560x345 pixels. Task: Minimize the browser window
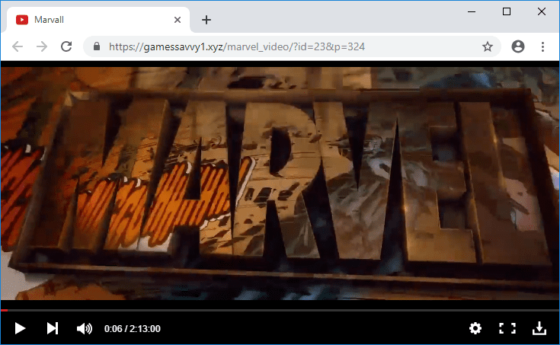472,11
